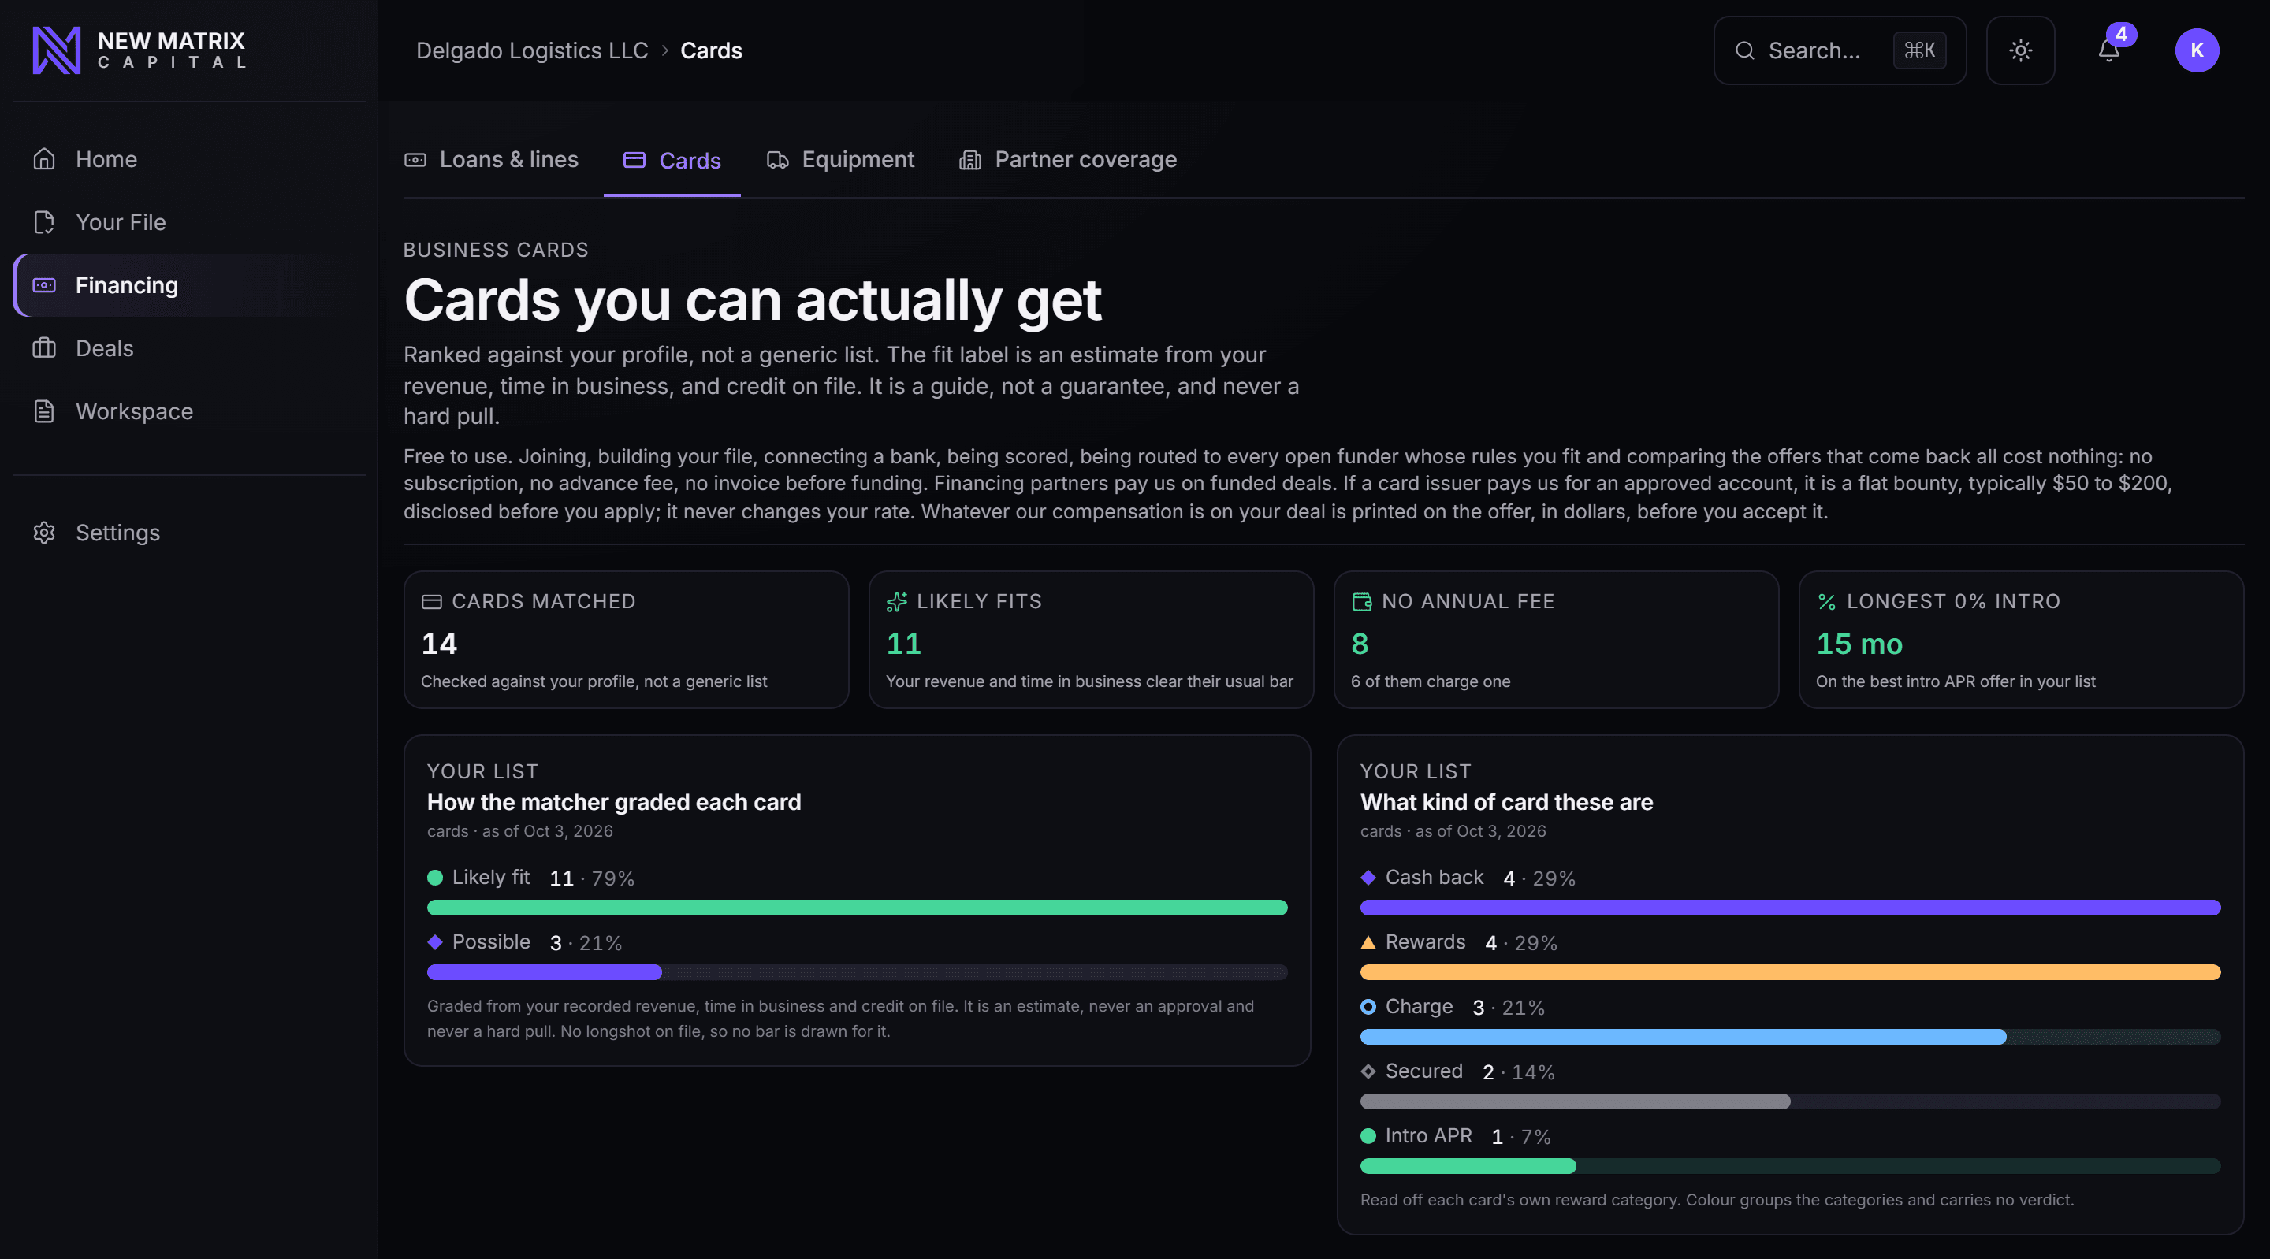Click 'How the matcher graded each card'

point(614,803)
